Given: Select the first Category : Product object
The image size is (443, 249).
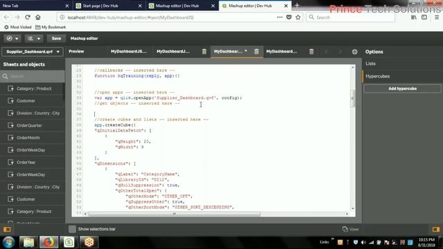Looking at the screenshot, I should 33,89.
